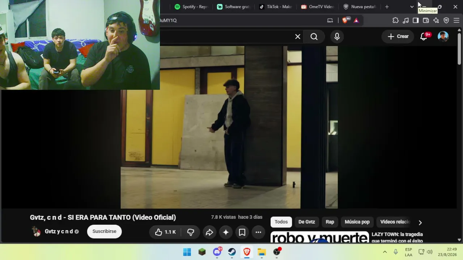Select the Música pop filter chip
This screenshot has width=463, height=260.
click(x=357, y=222)
